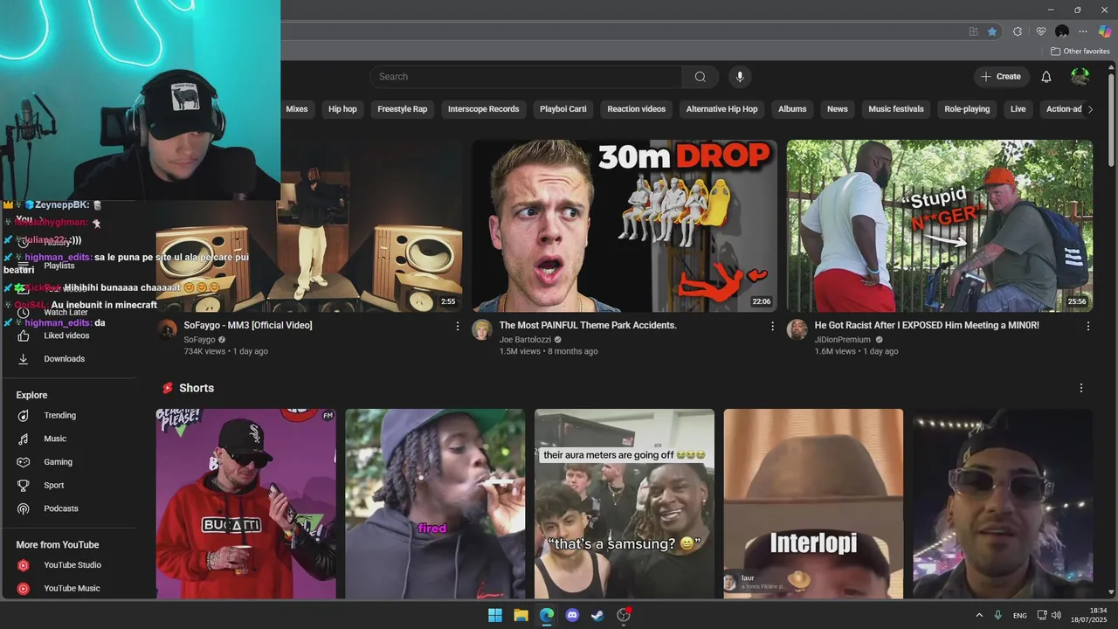
Task: Favorite this page with the star icon
Action: point(992,31)
